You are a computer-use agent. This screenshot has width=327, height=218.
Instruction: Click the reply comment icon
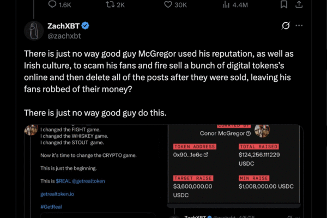pos(52,4)
